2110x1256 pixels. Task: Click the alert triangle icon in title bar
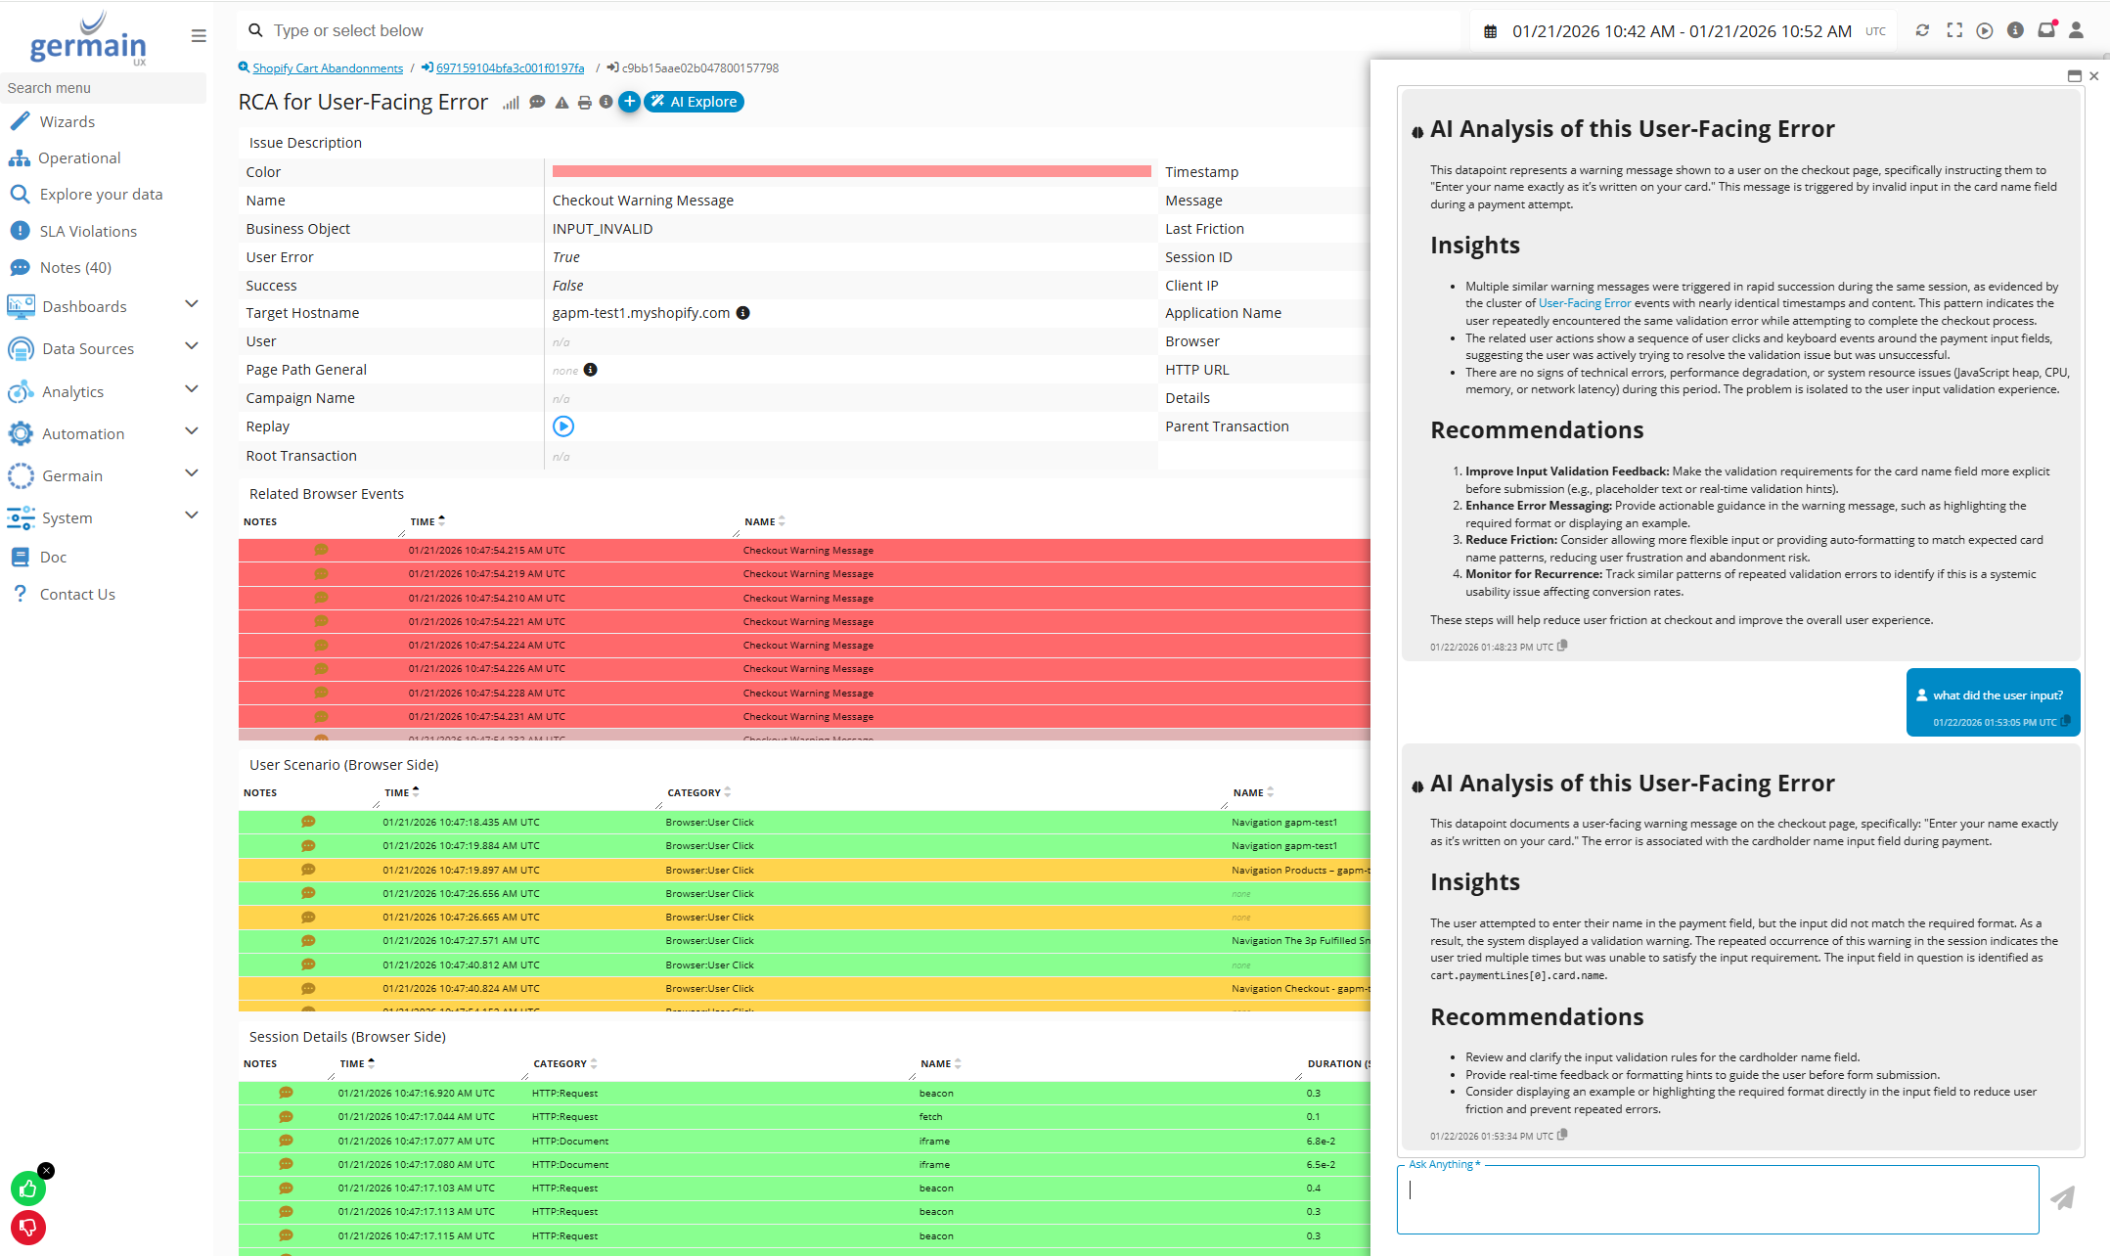click(x=561, y=103)
